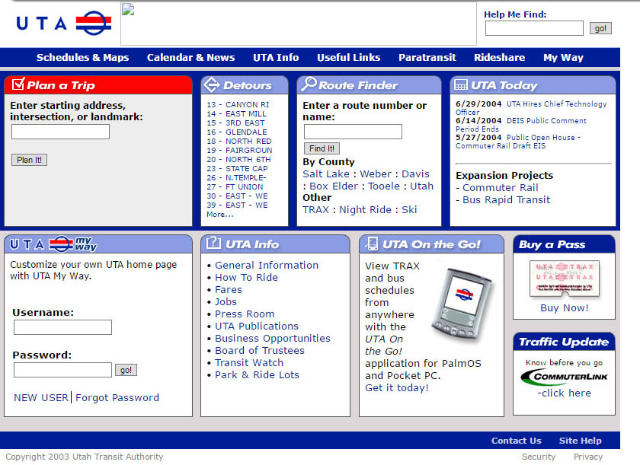The width and height of the screenshot is (640, 465).
Task: Click the NEW USER link
Action: pos(41,398)
